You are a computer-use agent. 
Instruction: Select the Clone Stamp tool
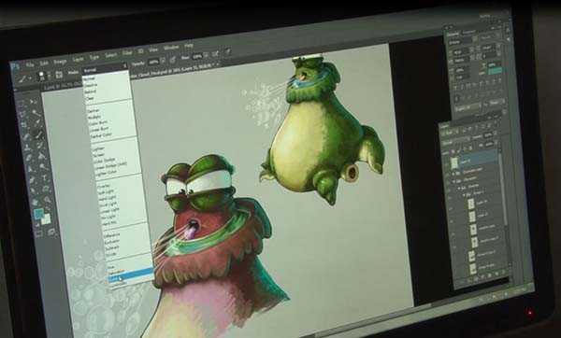[27, 148]
